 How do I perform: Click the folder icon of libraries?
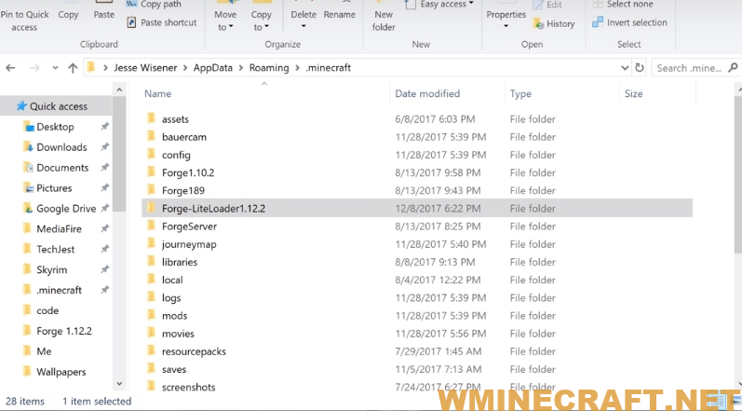pos(151,261)
